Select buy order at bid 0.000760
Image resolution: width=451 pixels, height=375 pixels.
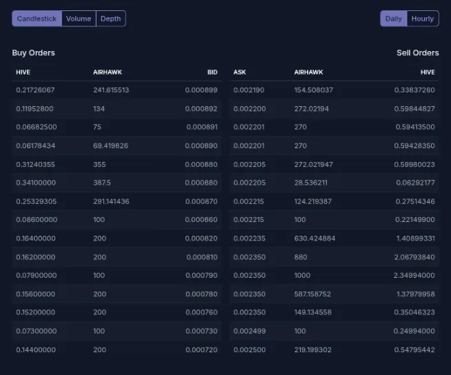(x=117, y=312)
